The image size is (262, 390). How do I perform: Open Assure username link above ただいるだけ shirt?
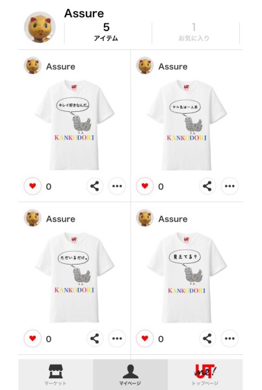[60, 219]
